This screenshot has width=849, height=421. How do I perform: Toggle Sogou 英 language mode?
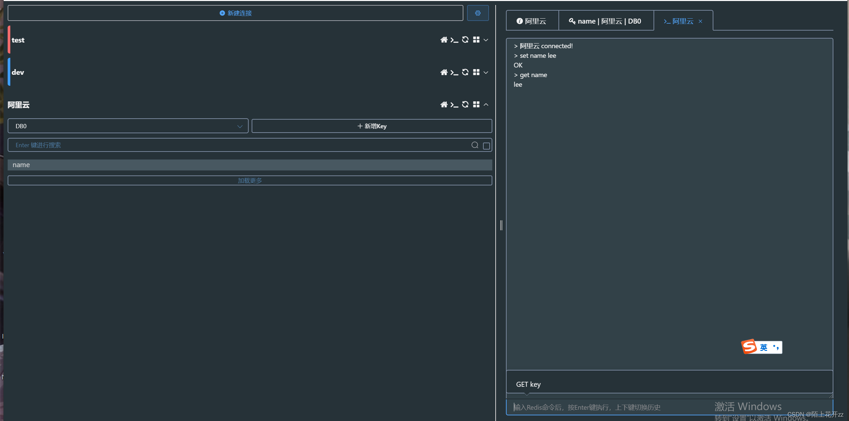click(764, 348)
